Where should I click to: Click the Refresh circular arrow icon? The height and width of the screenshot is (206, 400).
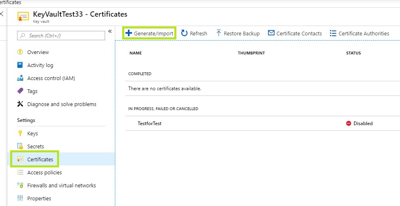pyautogui.click(x=184, y=33)
